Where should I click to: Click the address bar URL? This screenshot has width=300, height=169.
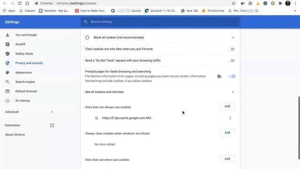[76, 3]
